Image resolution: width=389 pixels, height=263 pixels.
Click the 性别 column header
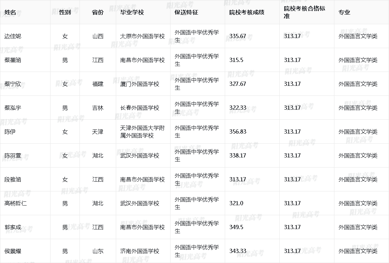click(x=65, y=12)
